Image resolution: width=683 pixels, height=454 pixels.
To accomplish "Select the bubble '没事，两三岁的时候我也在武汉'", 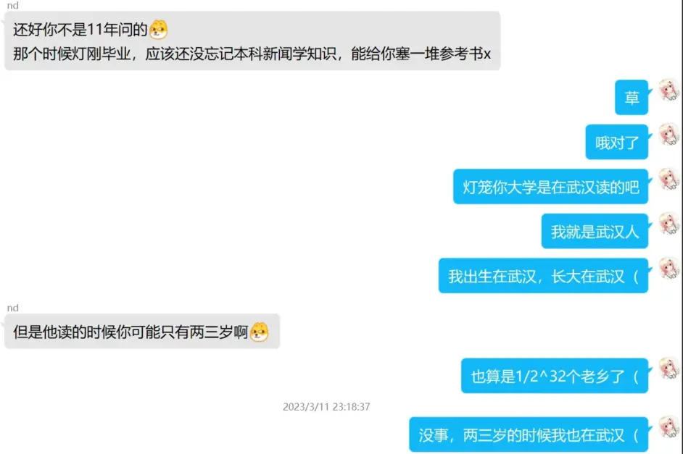I will tap(529, 434).
